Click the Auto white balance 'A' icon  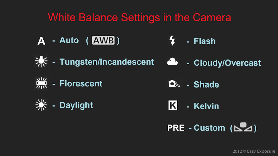[41, 41]
